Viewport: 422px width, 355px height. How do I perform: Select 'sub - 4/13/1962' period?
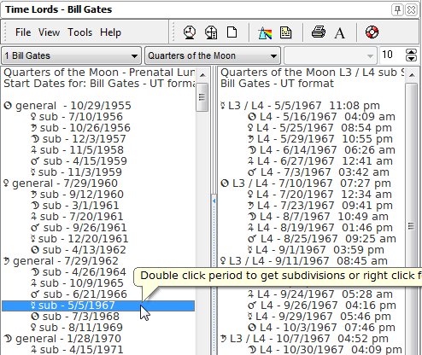79,250
